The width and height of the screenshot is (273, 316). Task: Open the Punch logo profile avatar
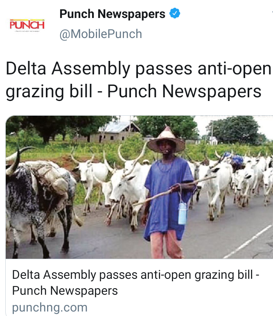(27, 25)
